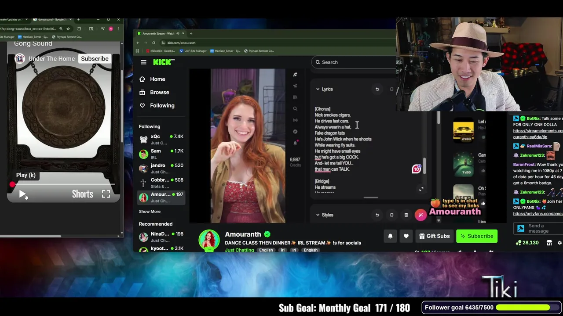
Task: Click Amouranth's profile avatar below stream
Action: coord(209,241)
